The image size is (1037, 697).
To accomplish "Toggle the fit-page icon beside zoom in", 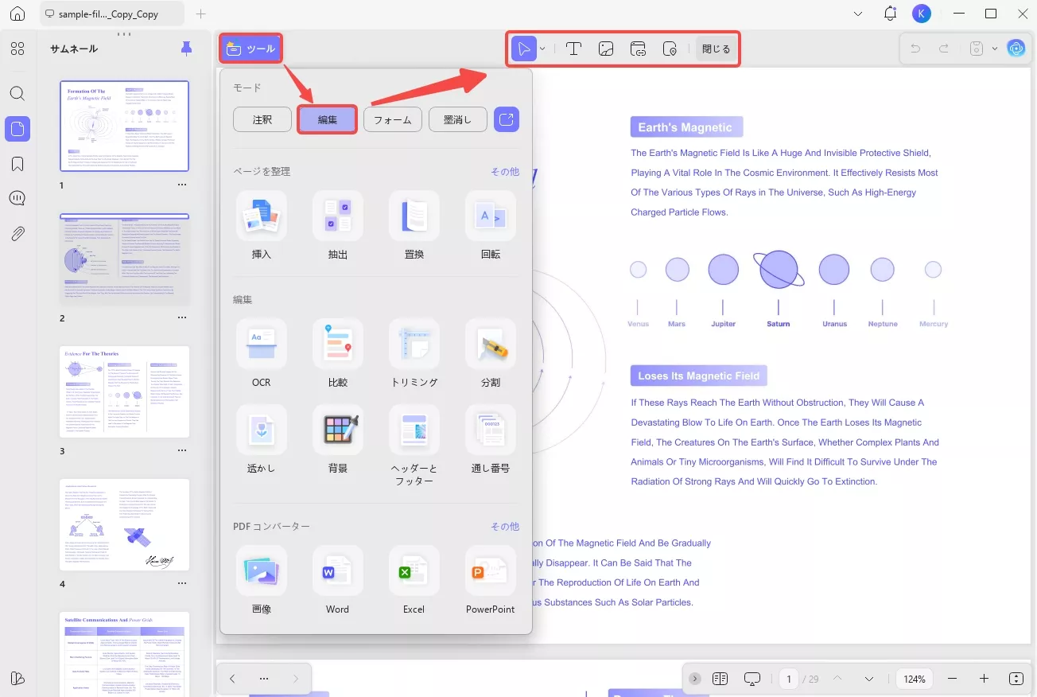I will (1016, 679).
